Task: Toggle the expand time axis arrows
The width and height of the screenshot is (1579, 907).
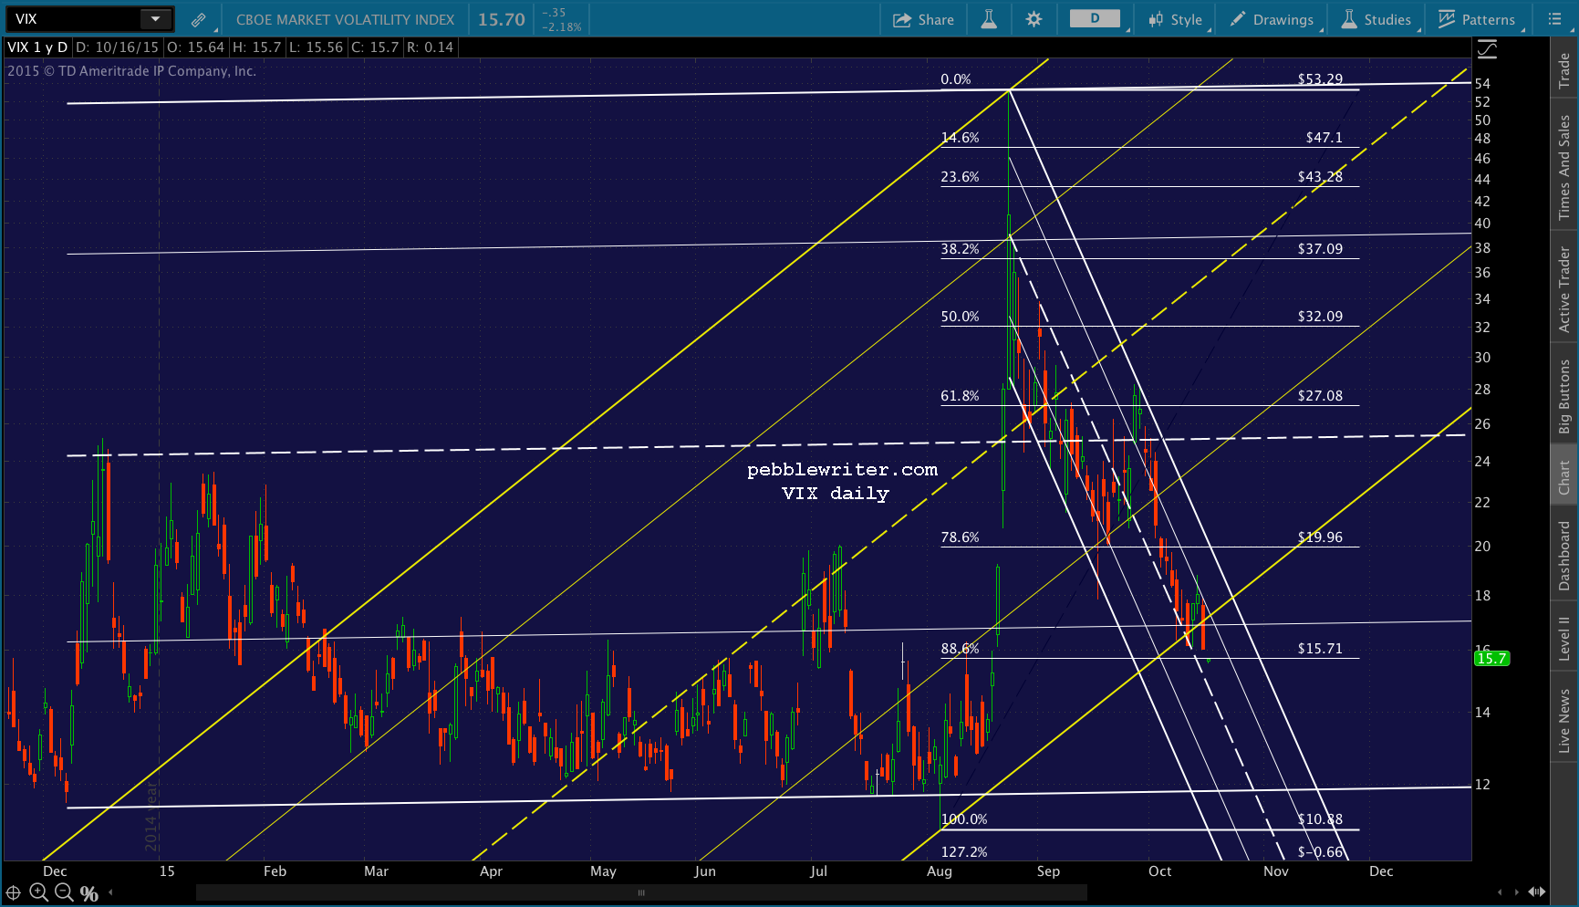Action: pyautogui.click(x=1536, y=892)
